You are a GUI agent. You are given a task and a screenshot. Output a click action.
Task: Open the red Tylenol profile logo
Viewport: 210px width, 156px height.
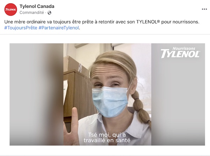click(x=10, y=9)
